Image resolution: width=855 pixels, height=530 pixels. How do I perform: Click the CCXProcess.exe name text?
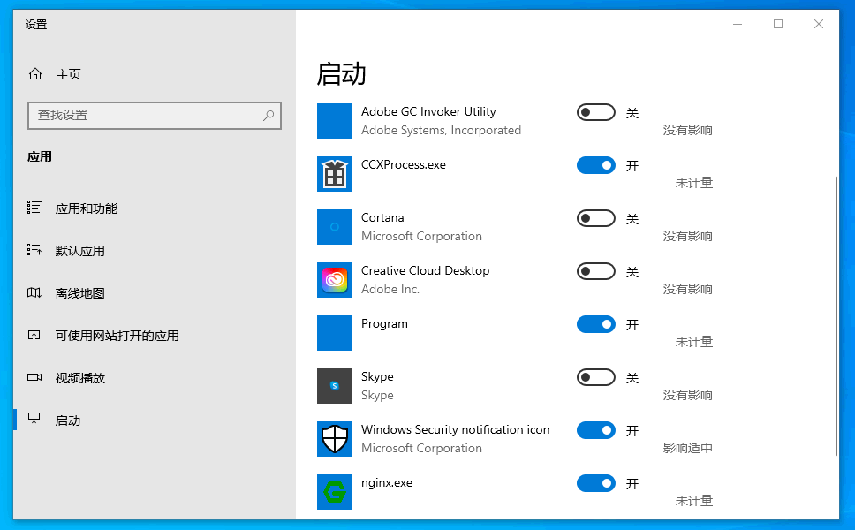tap(404, 164)
